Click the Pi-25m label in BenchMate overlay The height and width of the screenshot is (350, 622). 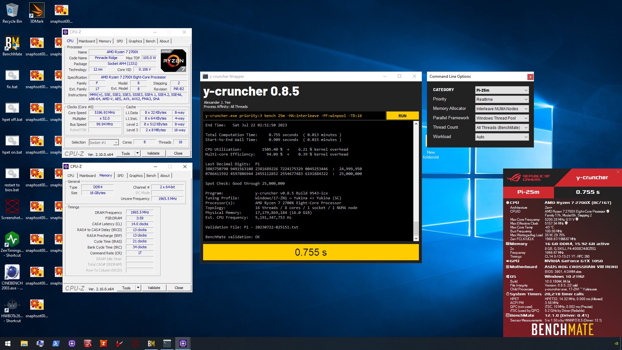pyautogui.click(x=528, y=192)
